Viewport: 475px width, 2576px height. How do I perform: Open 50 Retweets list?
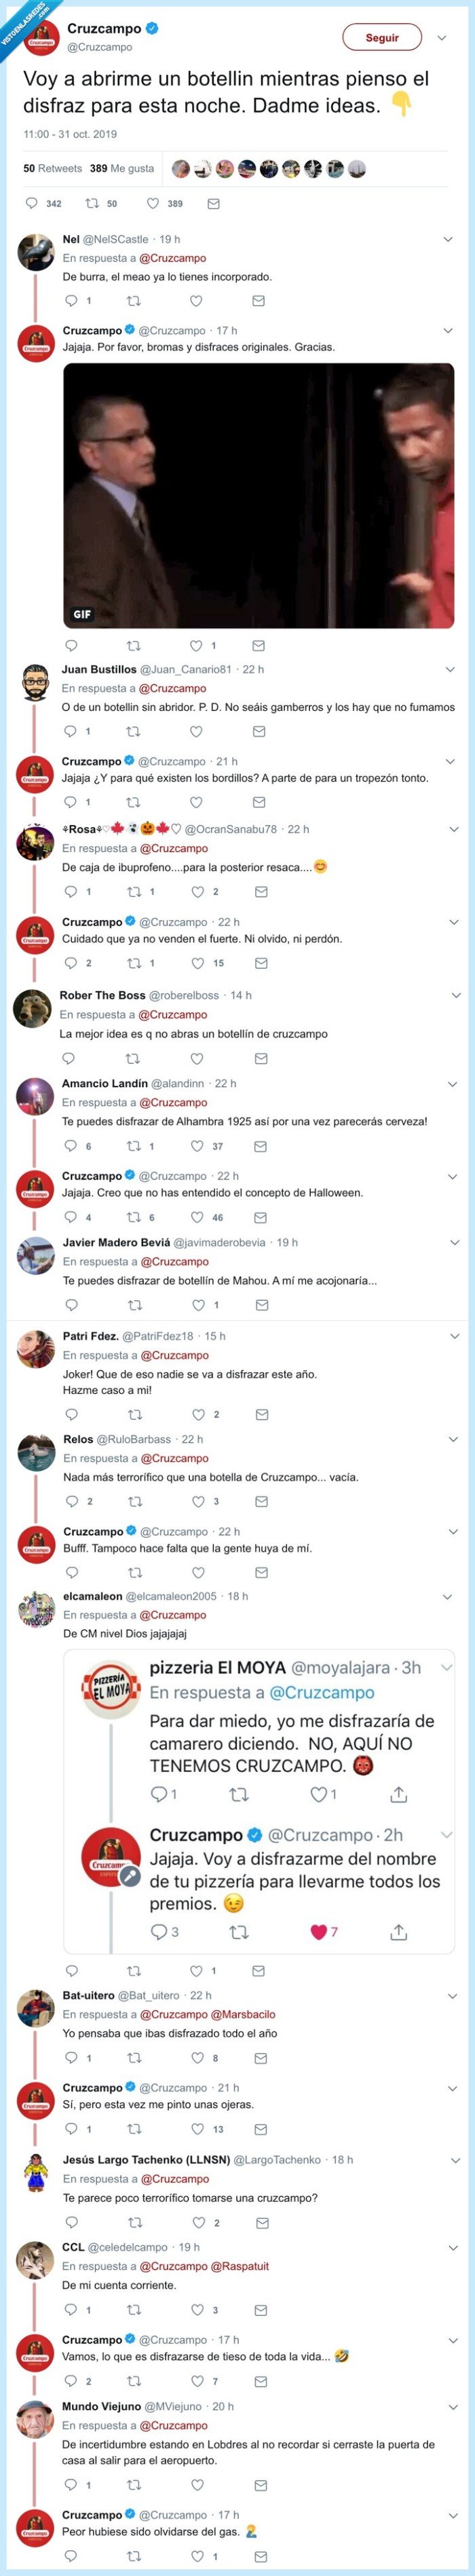52,168
